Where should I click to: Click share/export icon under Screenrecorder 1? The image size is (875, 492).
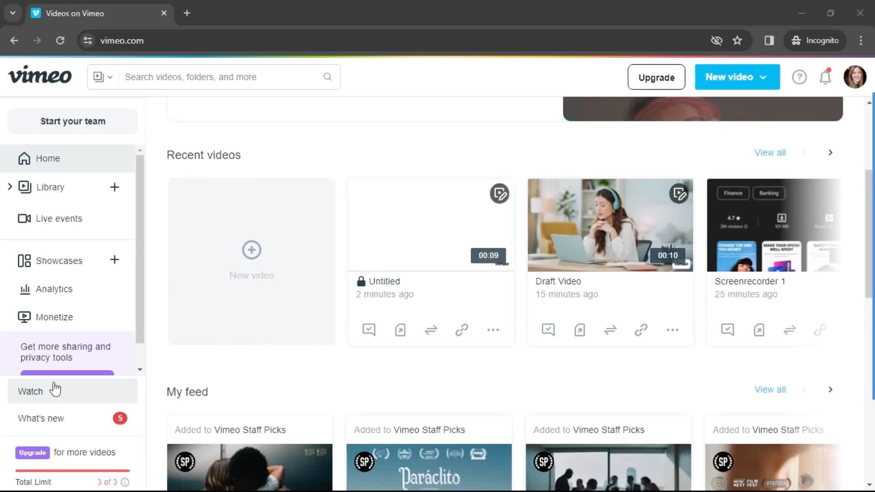point(759,329)
